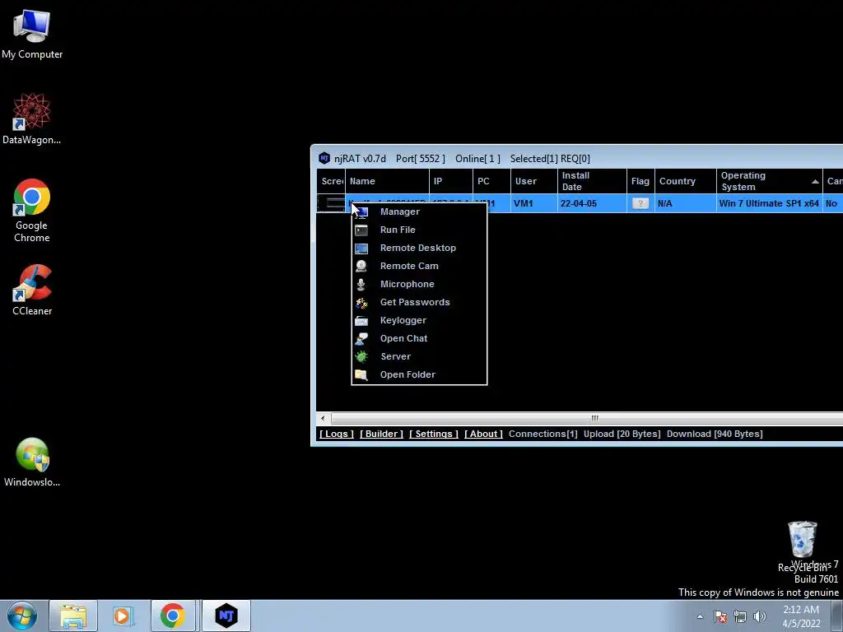Open the volume speaker tray icon
843x632 pixels.
759,616
